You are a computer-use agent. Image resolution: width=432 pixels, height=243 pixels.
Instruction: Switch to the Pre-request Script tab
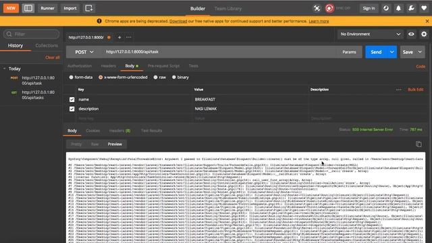[x=163, y=66]
